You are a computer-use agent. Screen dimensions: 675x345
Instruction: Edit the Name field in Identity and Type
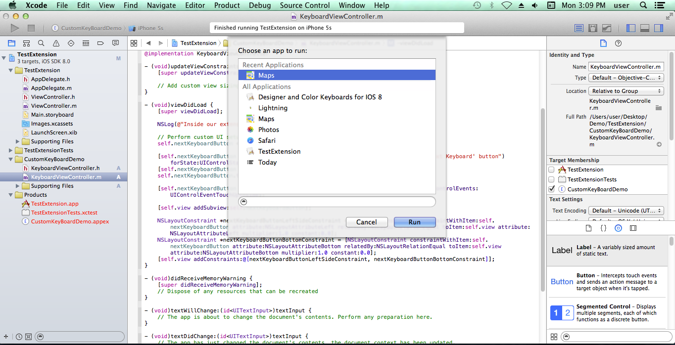[626, 67]
